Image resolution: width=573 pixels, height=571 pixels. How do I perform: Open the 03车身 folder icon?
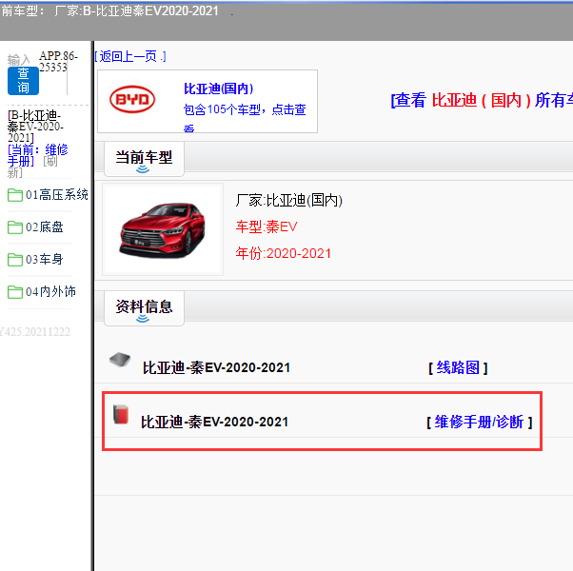coord(15,260)
